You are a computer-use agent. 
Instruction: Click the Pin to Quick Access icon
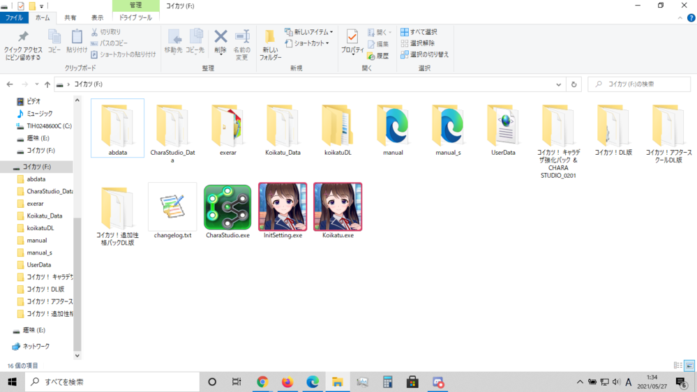22,36
